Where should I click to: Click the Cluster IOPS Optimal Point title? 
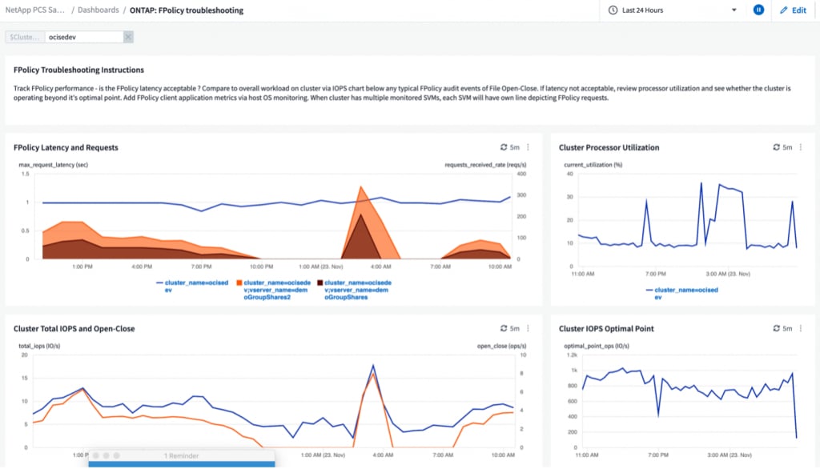pos(606,328)
